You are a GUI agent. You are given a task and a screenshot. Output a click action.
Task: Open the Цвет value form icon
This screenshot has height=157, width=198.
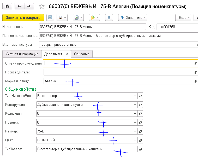(140, 140)
